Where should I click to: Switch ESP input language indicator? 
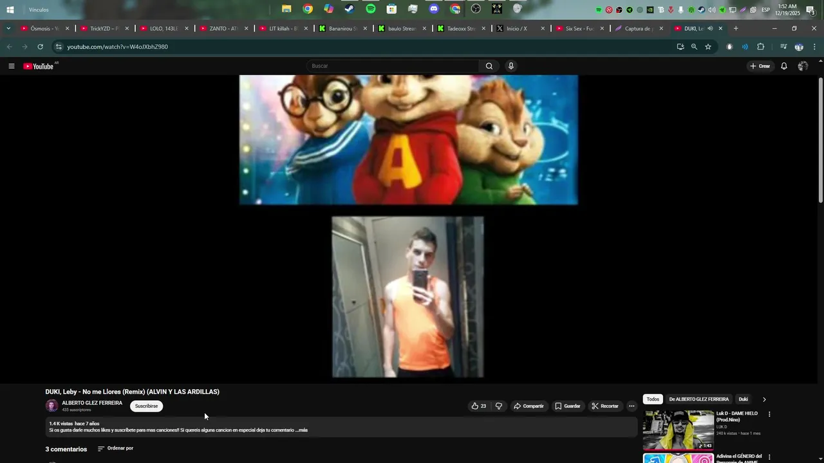(765, 10)
